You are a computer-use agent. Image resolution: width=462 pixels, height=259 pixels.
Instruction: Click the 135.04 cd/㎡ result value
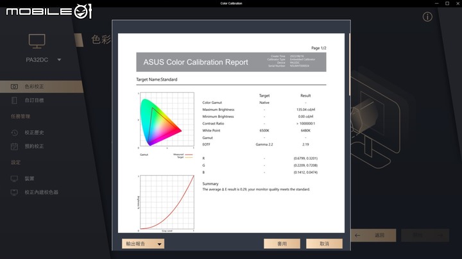305,110
